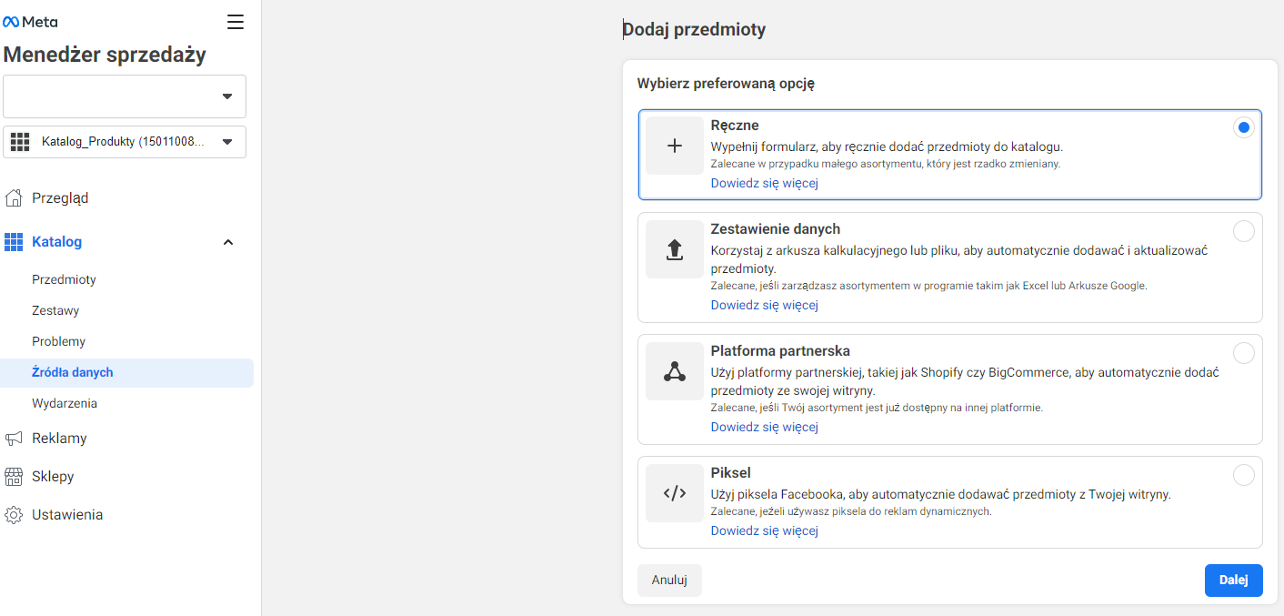Click the upload icon for Zestawienie danych
This screenshot has height=616, width=1284.
pos(675,249)
